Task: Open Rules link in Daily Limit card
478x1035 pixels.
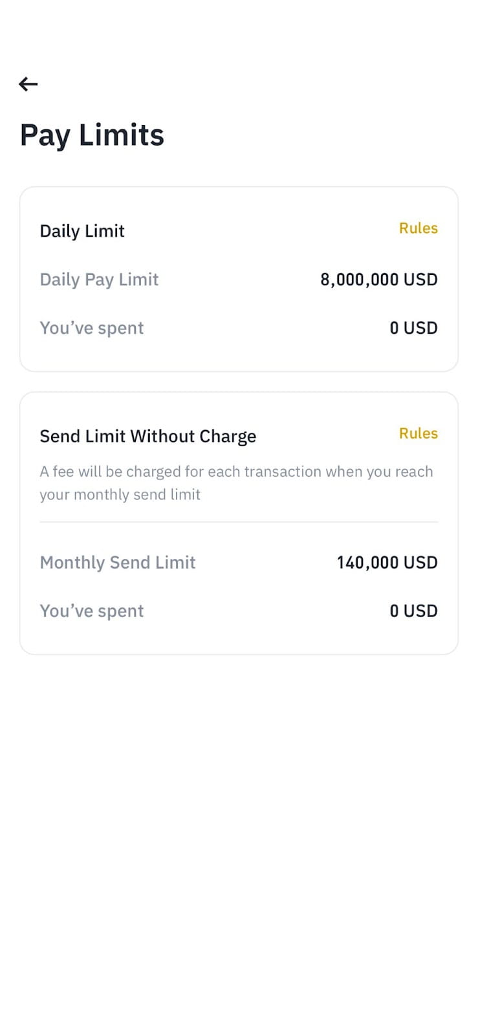Action: [x=418, y=228]
